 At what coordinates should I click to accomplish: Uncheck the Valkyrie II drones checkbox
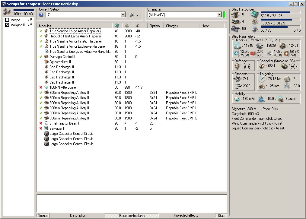(x=7, y=25)
